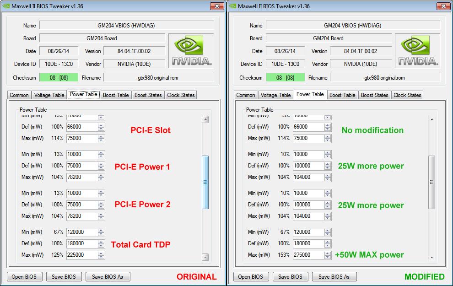Switch to Voltage Table tab in MODIFIED window

[275, 95]
